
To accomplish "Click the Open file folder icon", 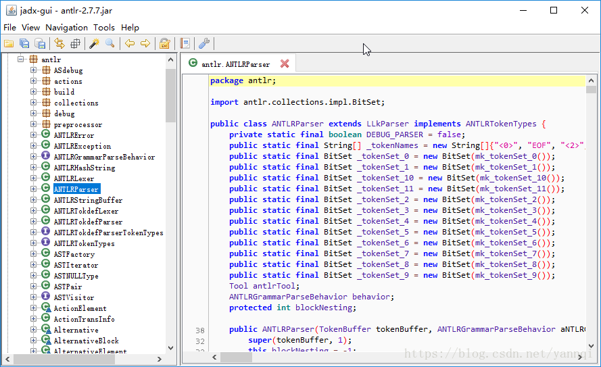I will coord(9,44).
